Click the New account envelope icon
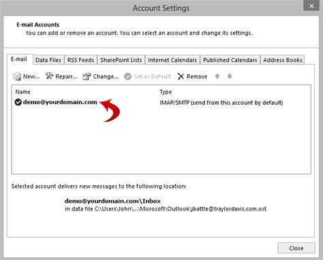This screenshot has width=323, height=260. [x=17, y=76]
